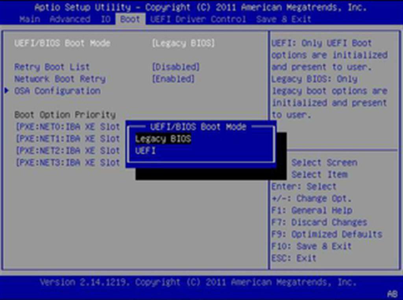The image size is (403, 300).
Task: Switch to the Boot tab
Action: pos(130,19)
